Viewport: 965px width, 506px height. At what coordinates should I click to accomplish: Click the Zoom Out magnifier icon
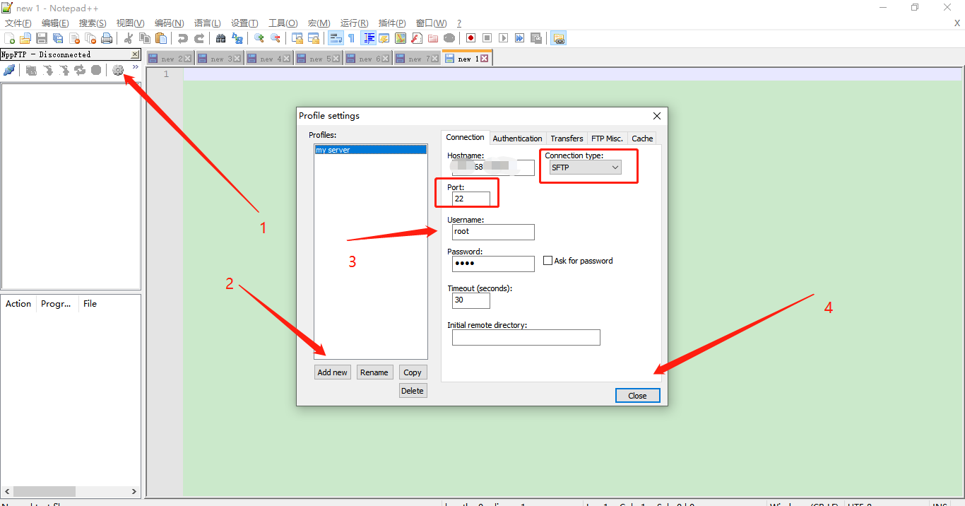(276, 38)
